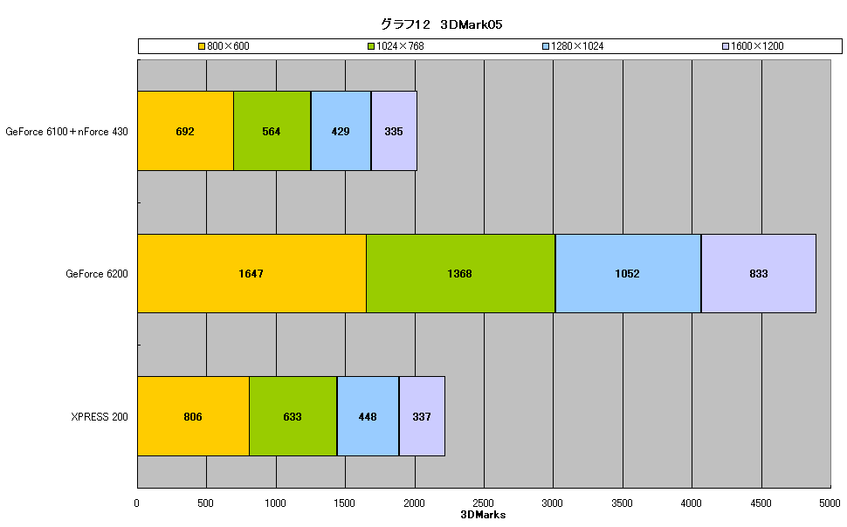Click the 0 tick label on axis

(x=137, y=503)
